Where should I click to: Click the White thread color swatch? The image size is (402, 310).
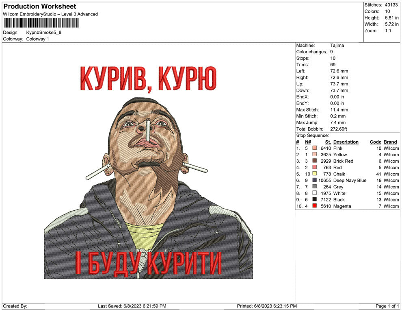[315, 193]
